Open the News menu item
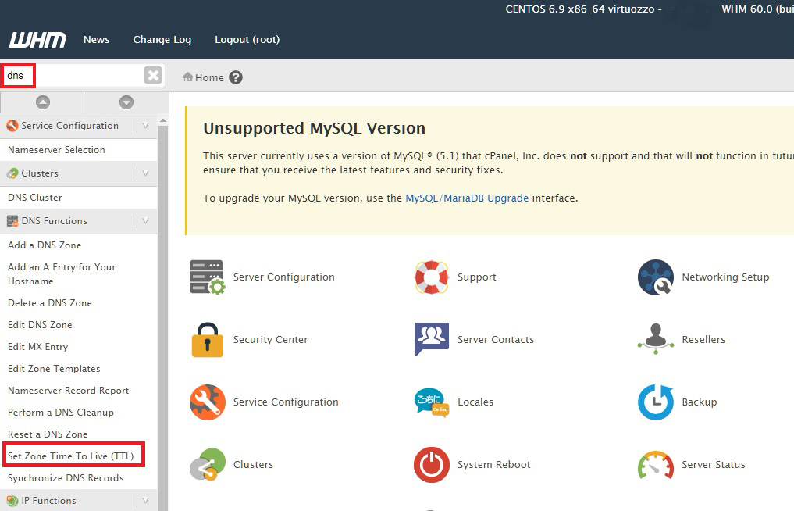Viewport: 794px width, 511px height. [x=96, y=39]
